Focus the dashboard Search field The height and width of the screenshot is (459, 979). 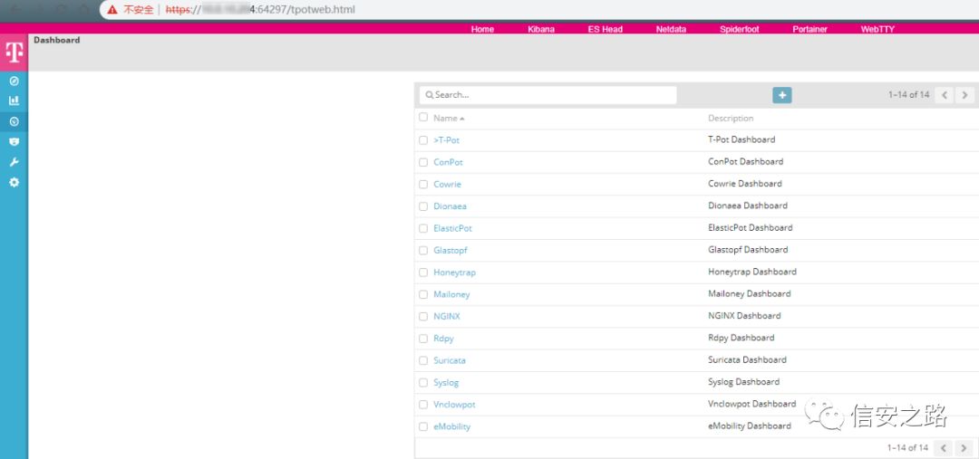(x=548, y=95)
